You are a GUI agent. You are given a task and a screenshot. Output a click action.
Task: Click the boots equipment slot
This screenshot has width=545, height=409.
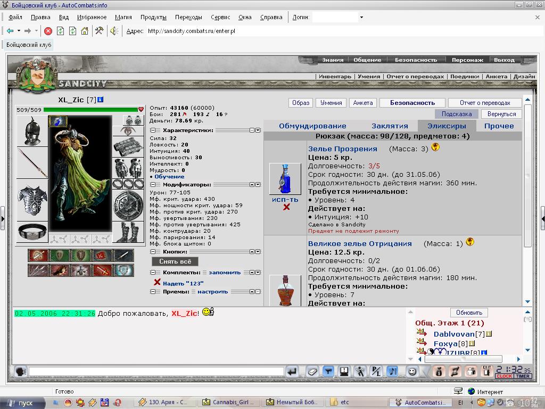click(x=128, y=233)
